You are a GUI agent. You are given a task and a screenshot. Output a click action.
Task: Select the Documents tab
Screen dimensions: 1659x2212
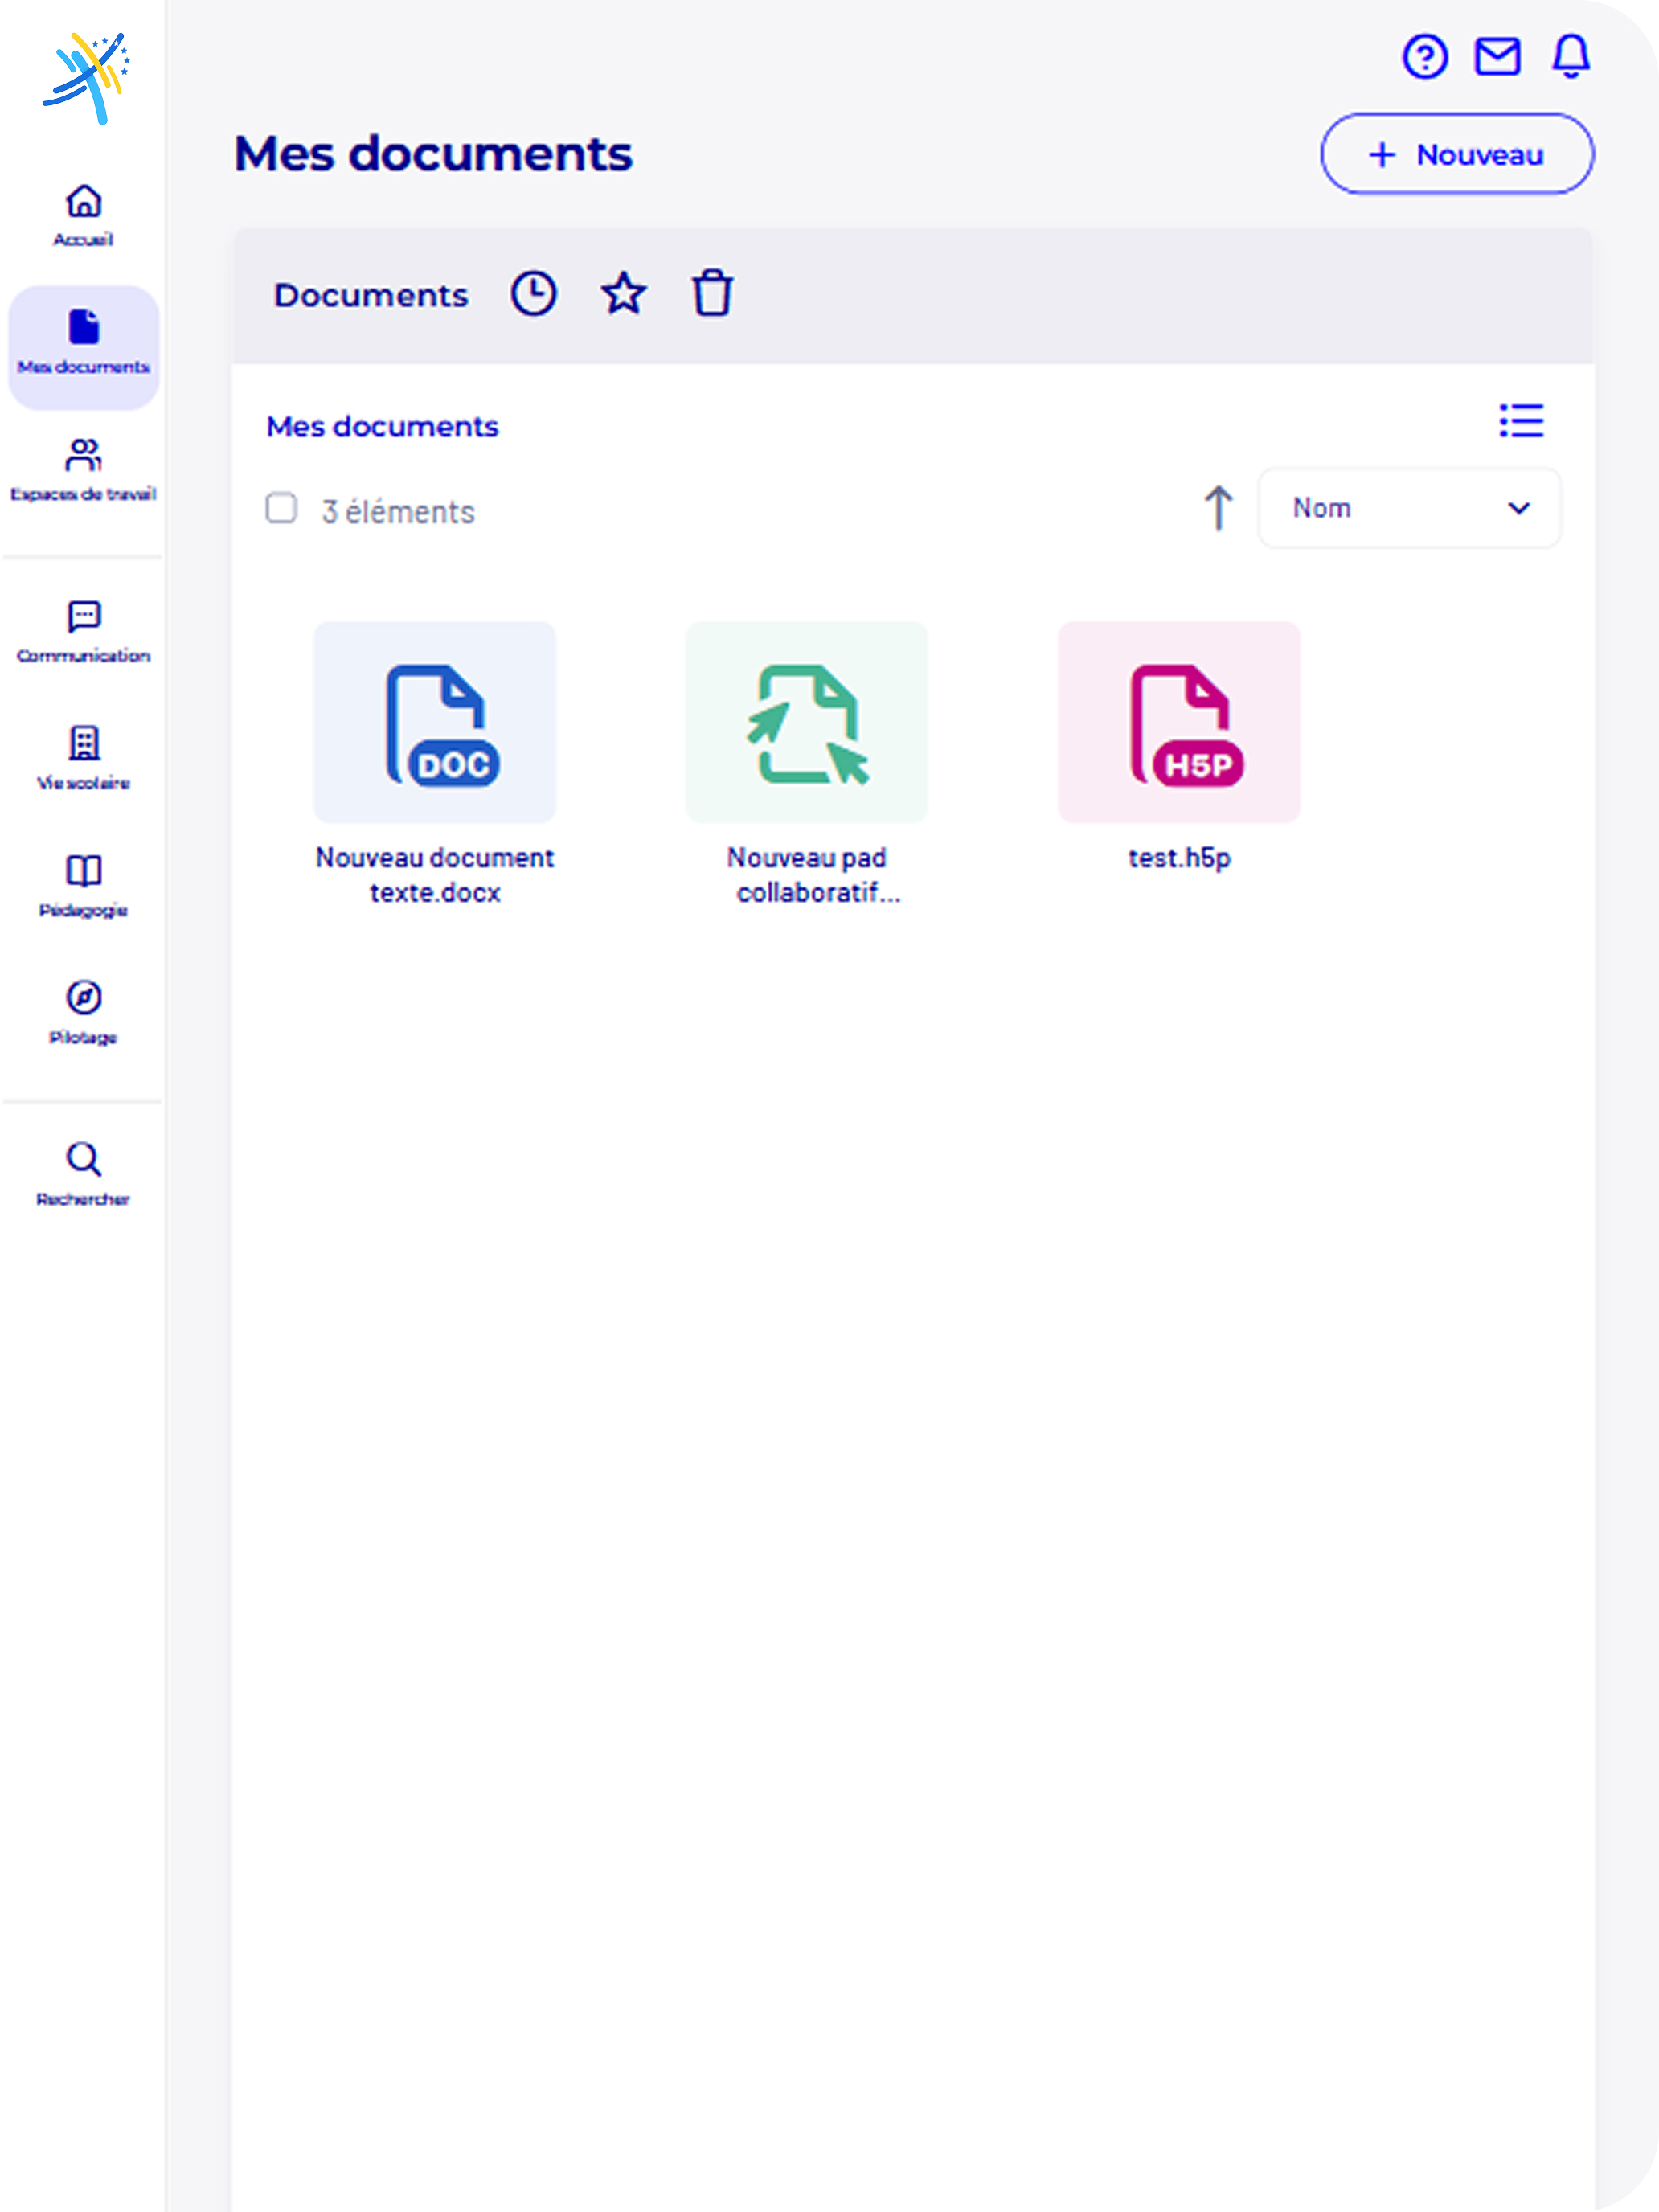[371, 295]
